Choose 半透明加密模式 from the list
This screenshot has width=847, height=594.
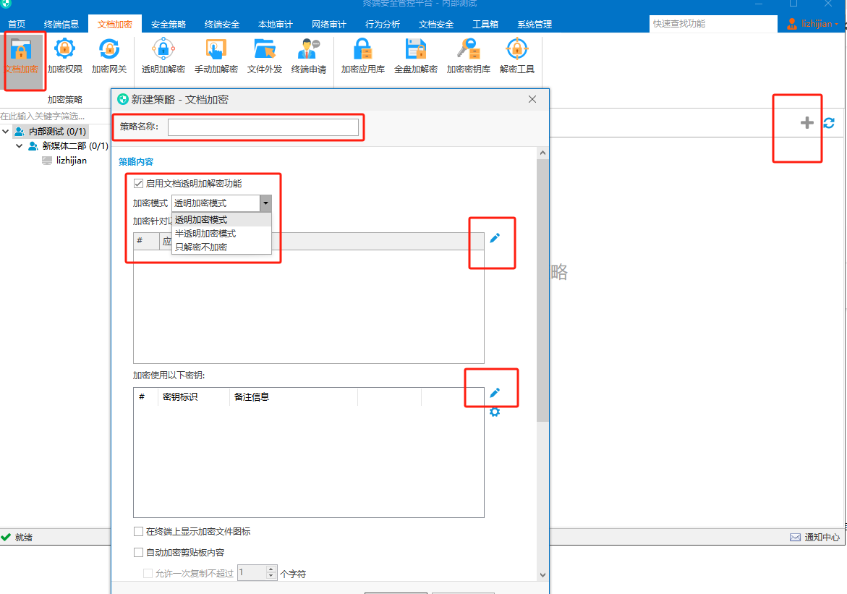click(221, 234)
